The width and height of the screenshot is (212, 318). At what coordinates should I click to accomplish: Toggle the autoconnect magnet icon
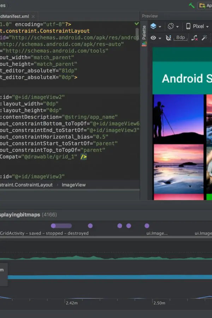click(x=169, y=38)
